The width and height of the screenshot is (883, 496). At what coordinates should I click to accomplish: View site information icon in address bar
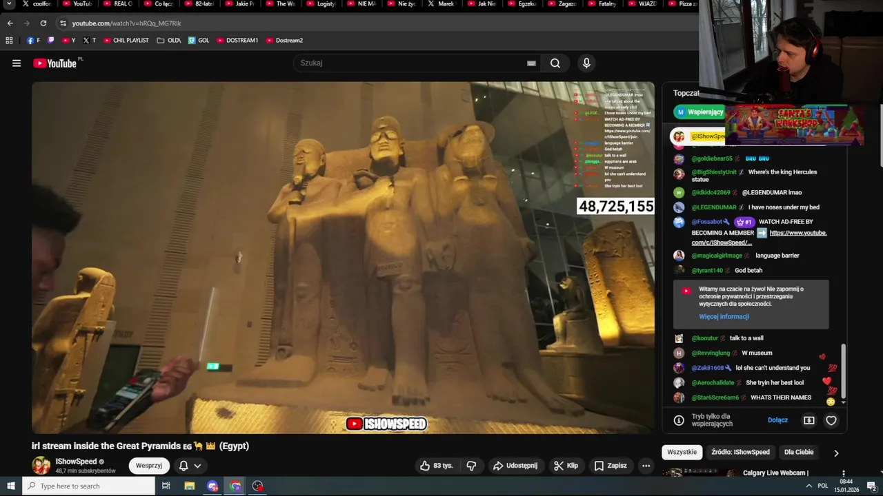coord(63,23)
